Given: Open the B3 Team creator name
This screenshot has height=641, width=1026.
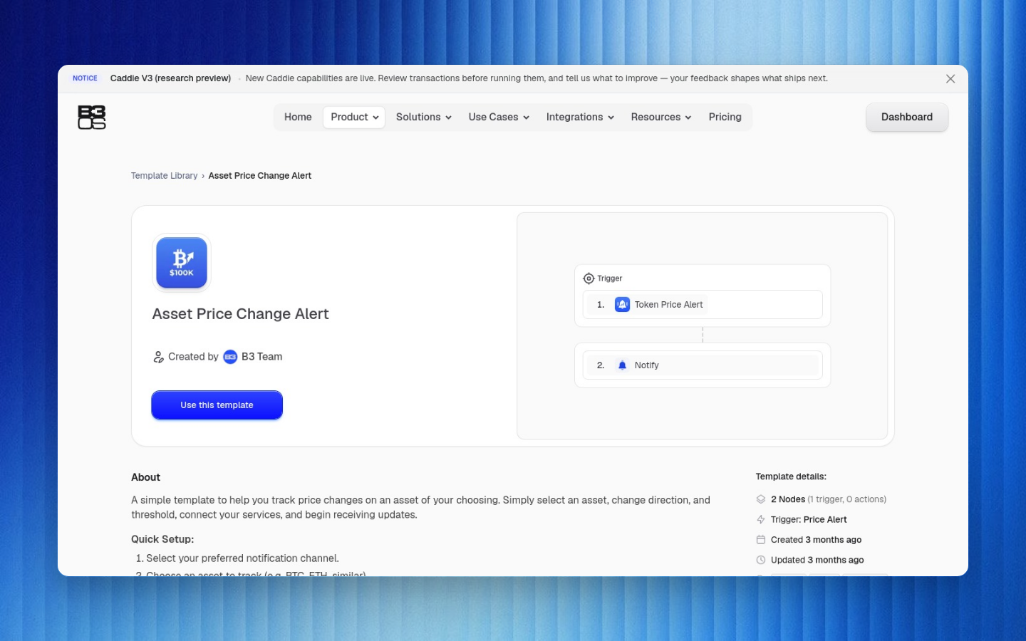Looking at the screenshot, I should [x=261, y=357].
